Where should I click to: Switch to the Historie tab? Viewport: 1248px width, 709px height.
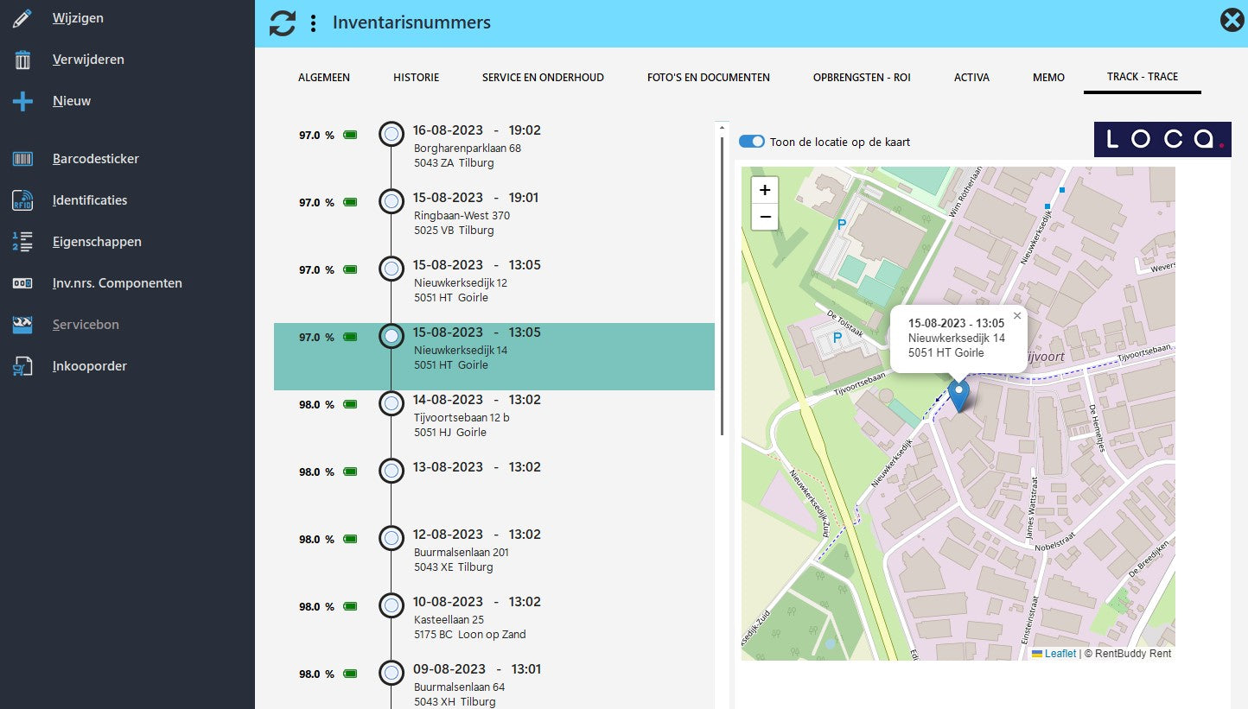tap(416, 78)
